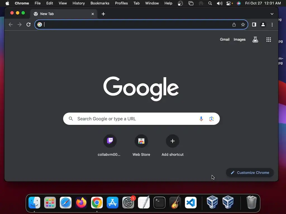
Task: Open the profile avatar menu
Action: (x=263, y=25)
